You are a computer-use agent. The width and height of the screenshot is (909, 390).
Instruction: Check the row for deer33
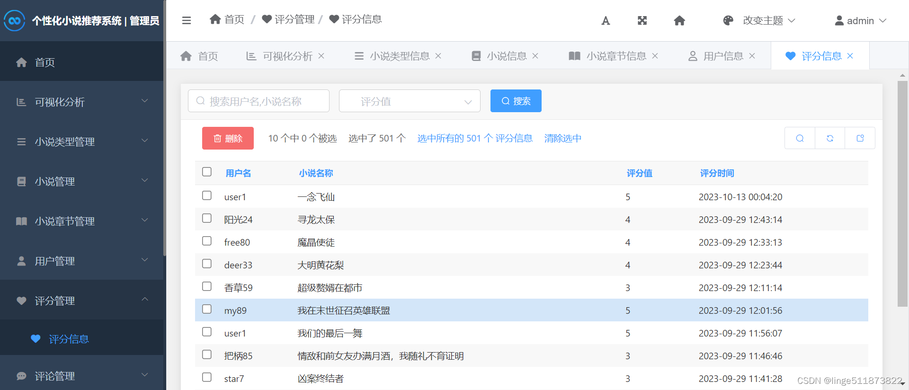(207, 264)
